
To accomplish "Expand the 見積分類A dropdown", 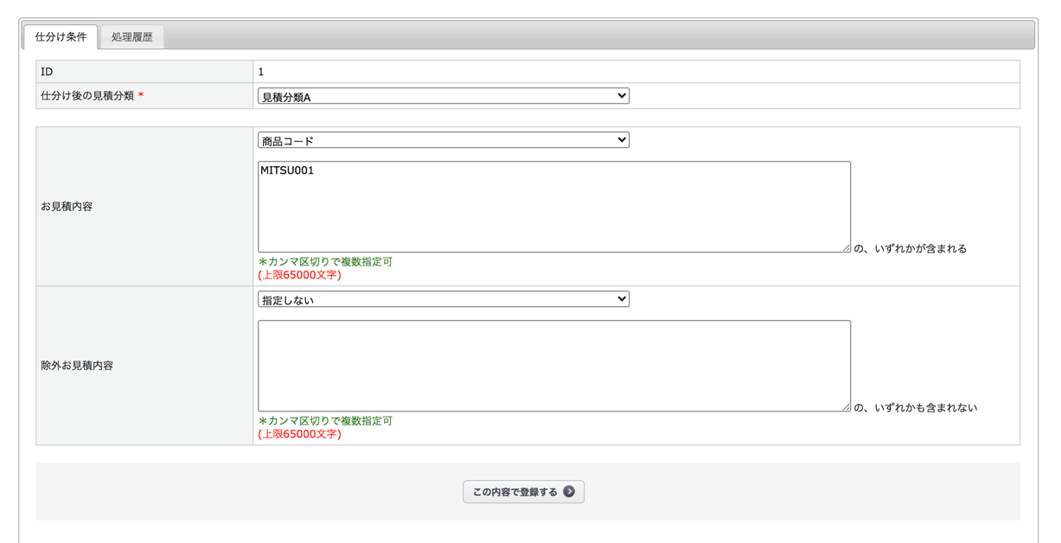I will [x=443, y=96].
